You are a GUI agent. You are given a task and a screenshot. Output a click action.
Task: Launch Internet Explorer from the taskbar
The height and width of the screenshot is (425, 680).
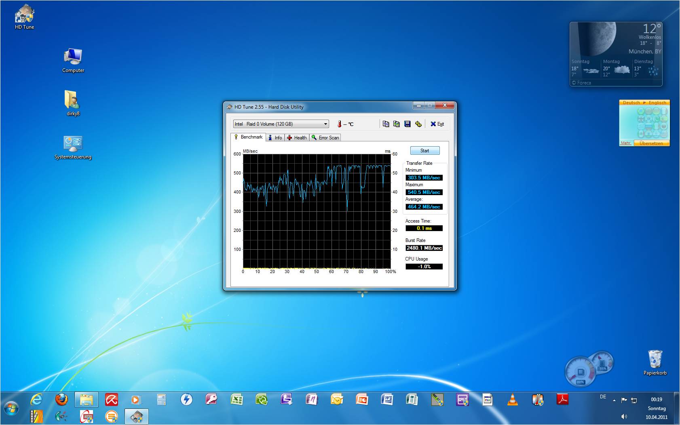[x=36, y=400]
